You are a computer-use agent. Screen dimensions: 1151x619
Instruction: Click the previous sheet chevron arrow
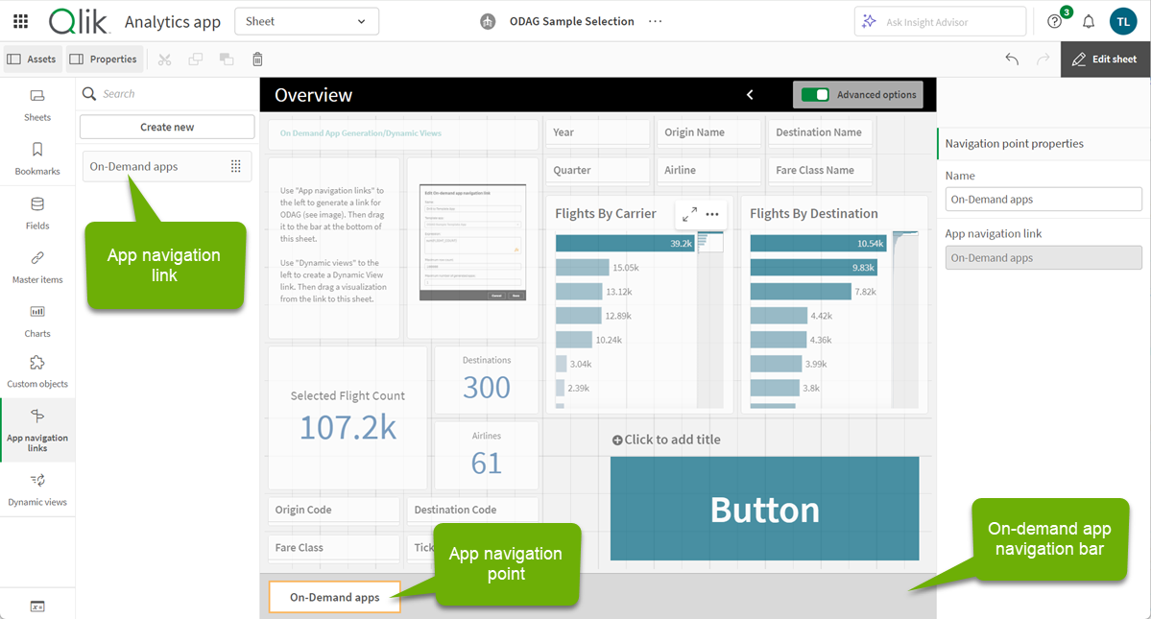750,95
